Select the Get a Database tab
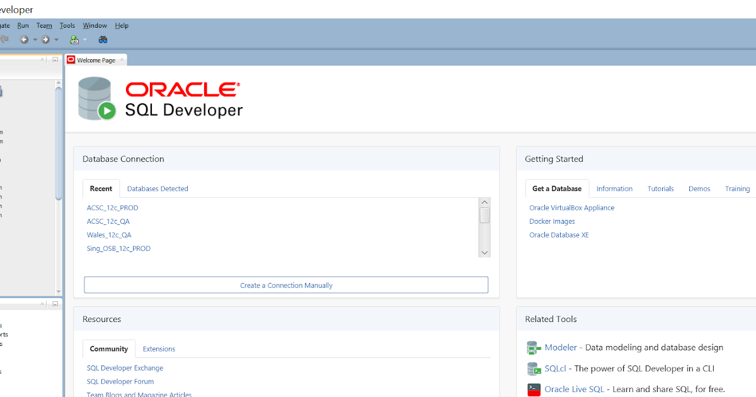The height and width of the screenshot is (397, 756). click(557, 188)
